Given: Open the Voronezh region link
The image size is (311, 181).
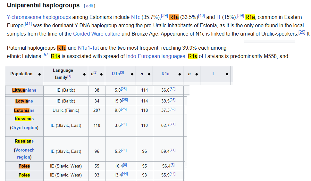Looking at the screenshot, I should (24, 153).
